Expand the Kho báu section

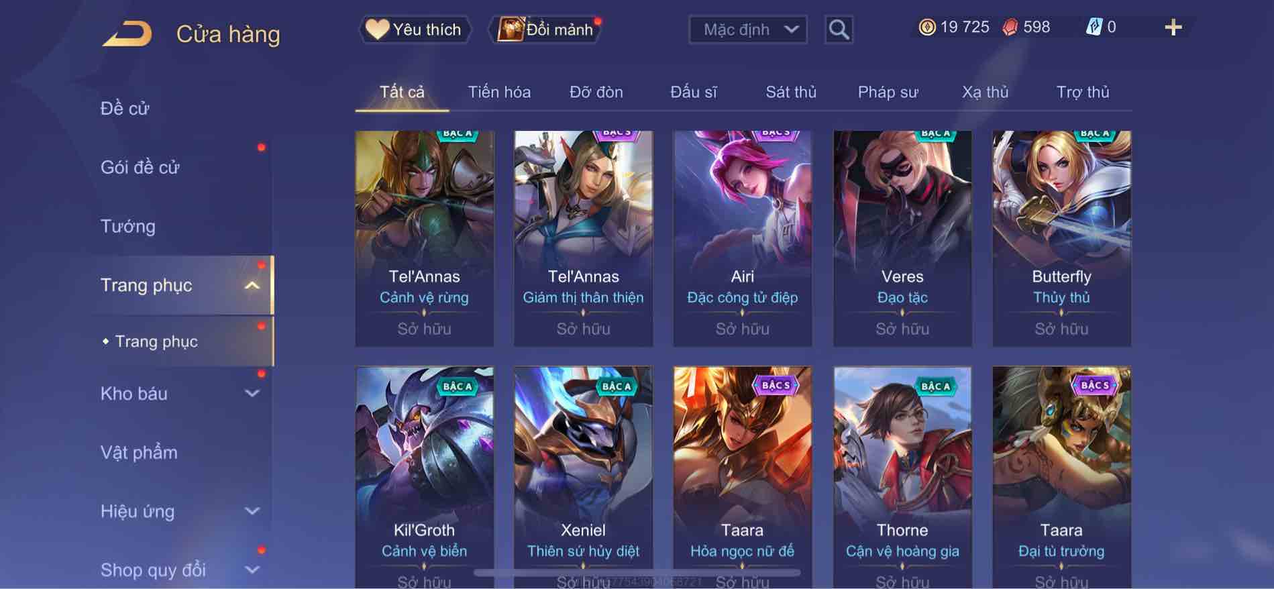[x=252, y=394]
